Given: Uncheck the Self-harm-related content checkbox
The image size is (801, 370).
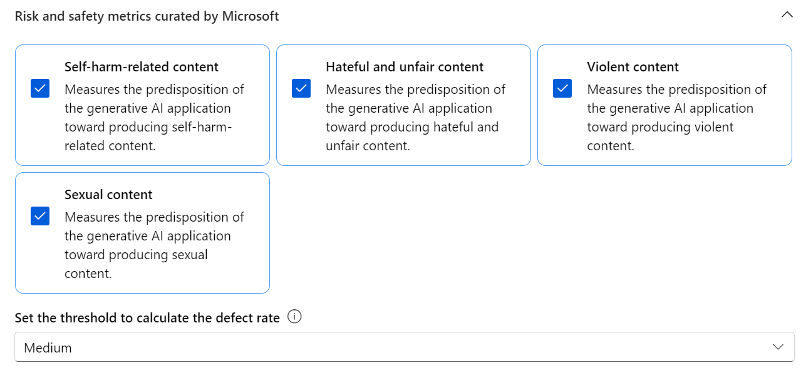Looking at the screenshot, I should 40,89.
